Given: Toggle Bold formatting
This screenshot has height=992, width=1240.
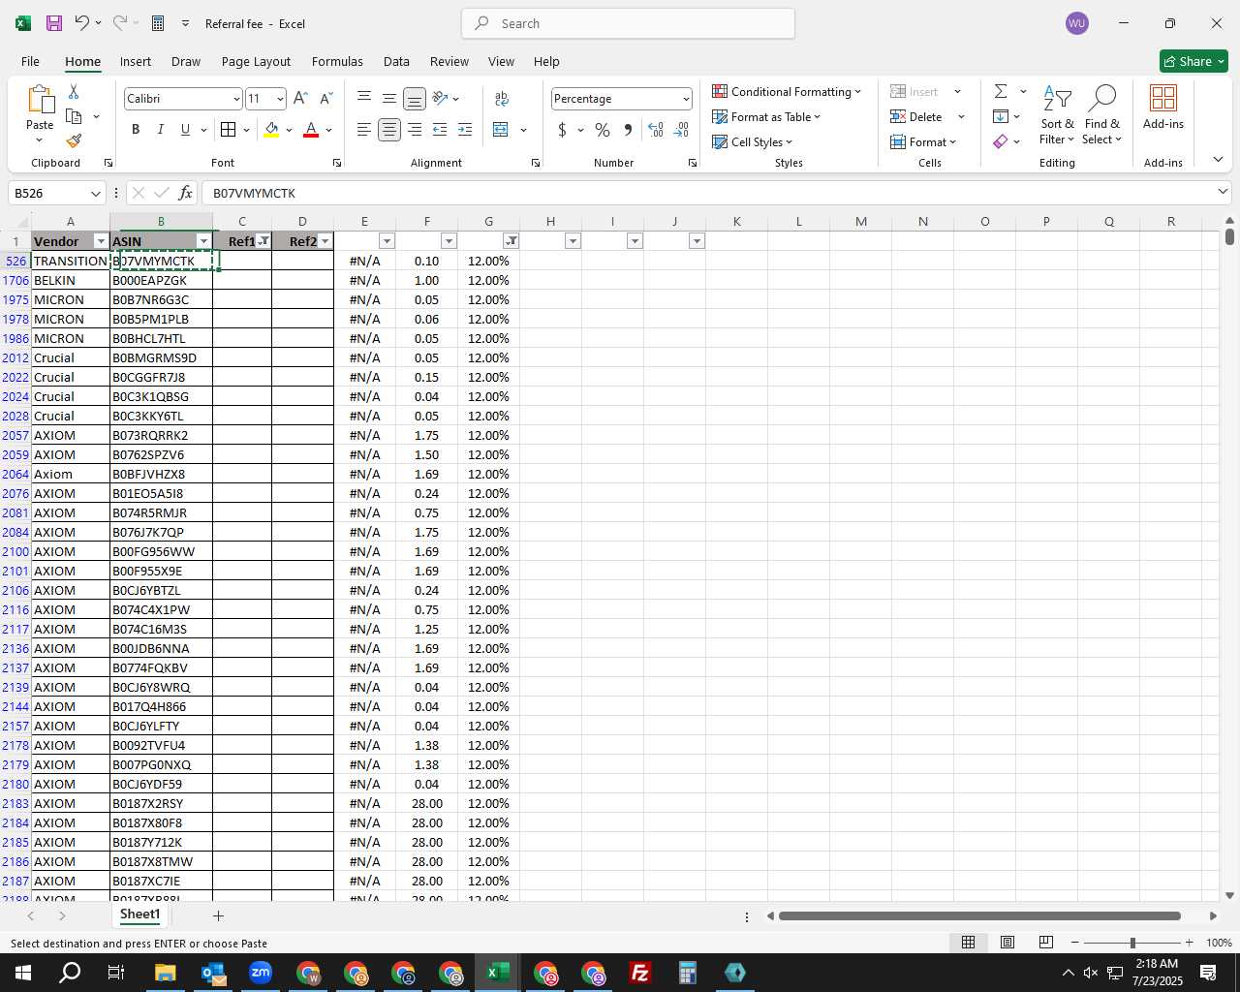Looking at the screenshot, I should pyautogui.click(x=136, y=130).
